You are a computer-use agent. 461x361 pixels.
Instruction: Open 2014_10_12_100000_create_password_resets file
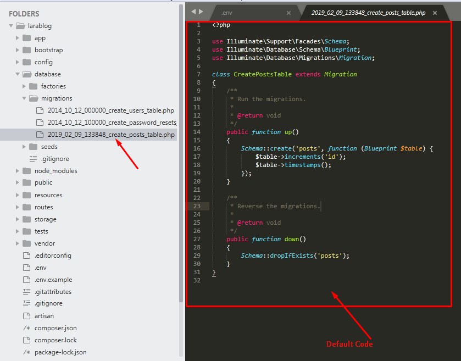point(112,123)
